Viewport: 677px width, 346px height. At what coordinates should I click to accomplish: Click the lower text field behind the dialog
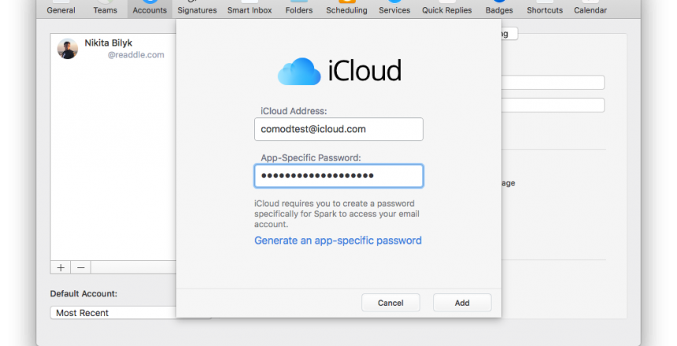[x=553, y=105]
